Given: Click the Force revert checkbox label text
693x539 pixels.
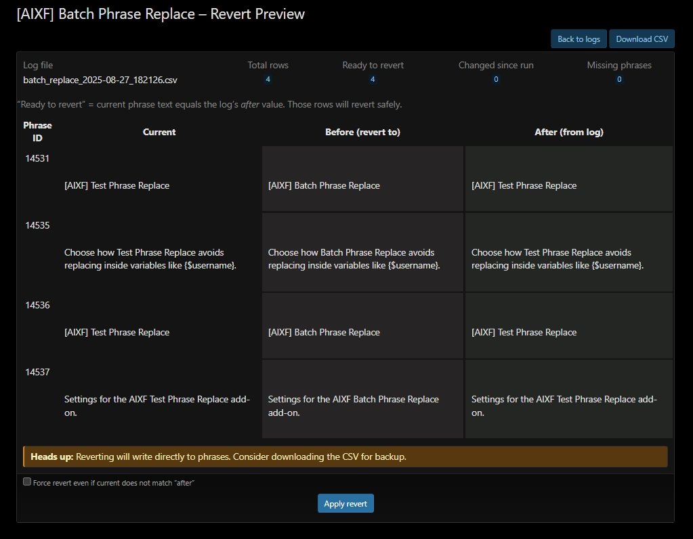Looking at the screenshot, I should 114,483.
